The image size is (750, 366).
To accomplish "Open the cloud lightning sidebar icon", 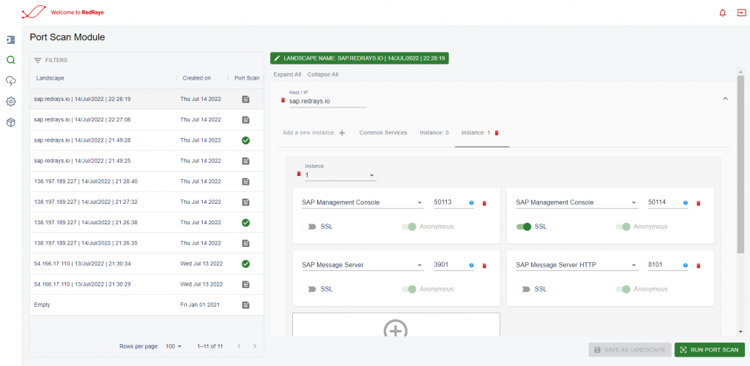I will [x=11, y=80].
